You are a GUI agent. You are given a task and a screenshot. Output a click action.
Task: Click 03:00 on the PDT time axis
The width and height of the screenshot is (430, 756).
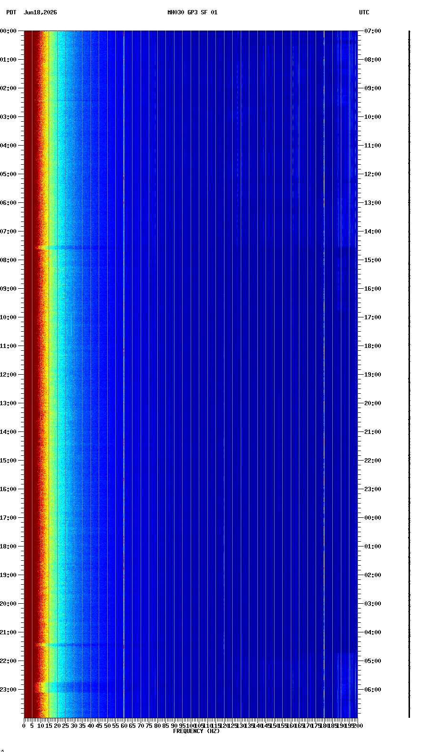[x=8, y=117]
